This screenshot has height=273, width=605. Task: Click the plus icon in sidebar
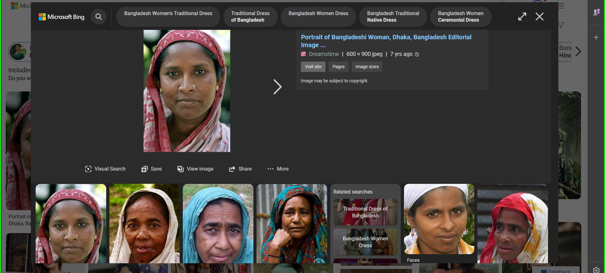click(x=596, y=37)
